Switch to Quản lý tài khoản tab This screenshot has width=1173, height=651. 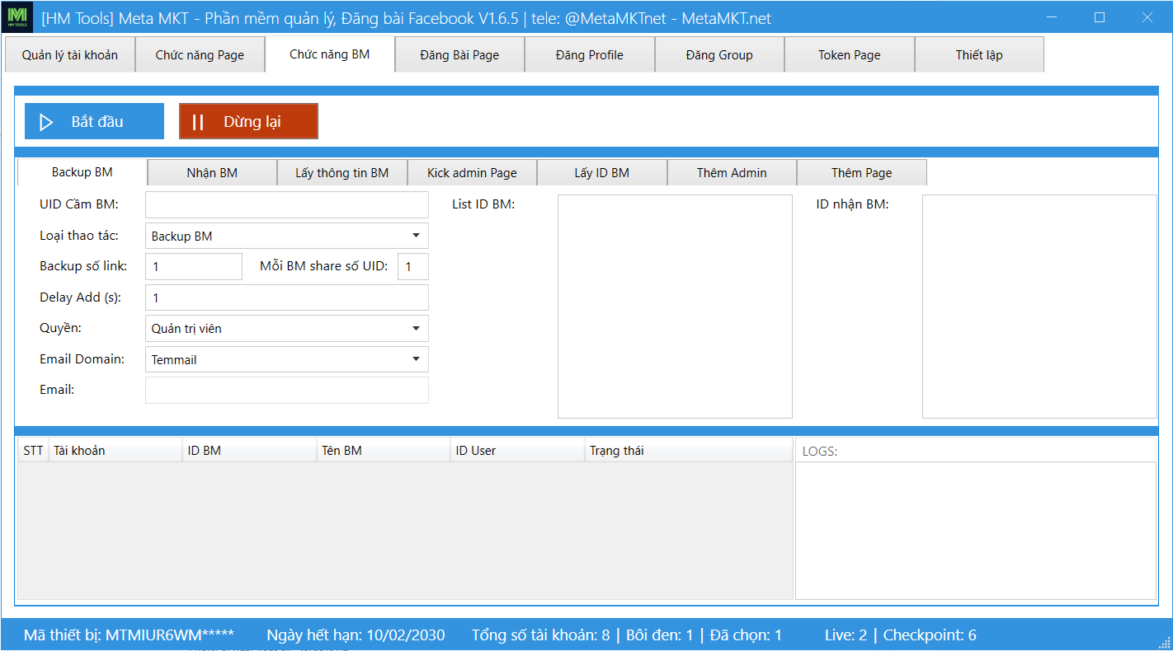(x=70, y=55)
